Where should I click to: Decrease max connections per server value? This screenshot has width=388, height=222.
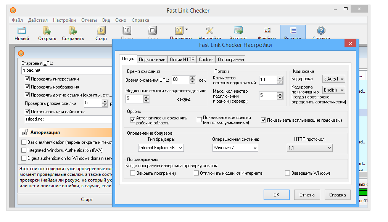(x=280, y=98)
